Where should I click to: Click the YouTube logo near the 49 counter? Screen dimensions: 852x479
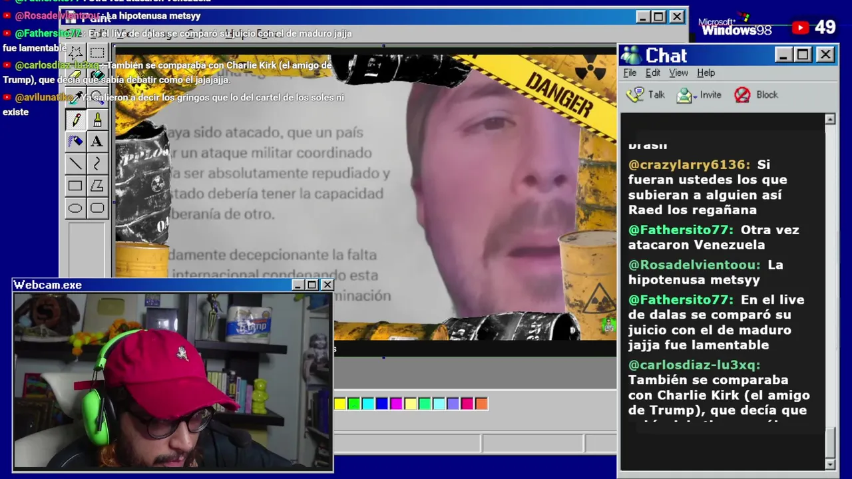click(800, 28)
